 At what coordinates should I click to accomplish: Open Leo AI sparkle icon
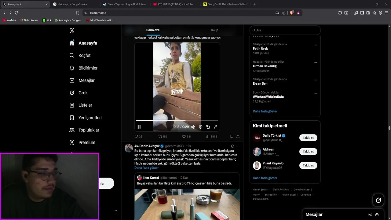click(374, 13)
